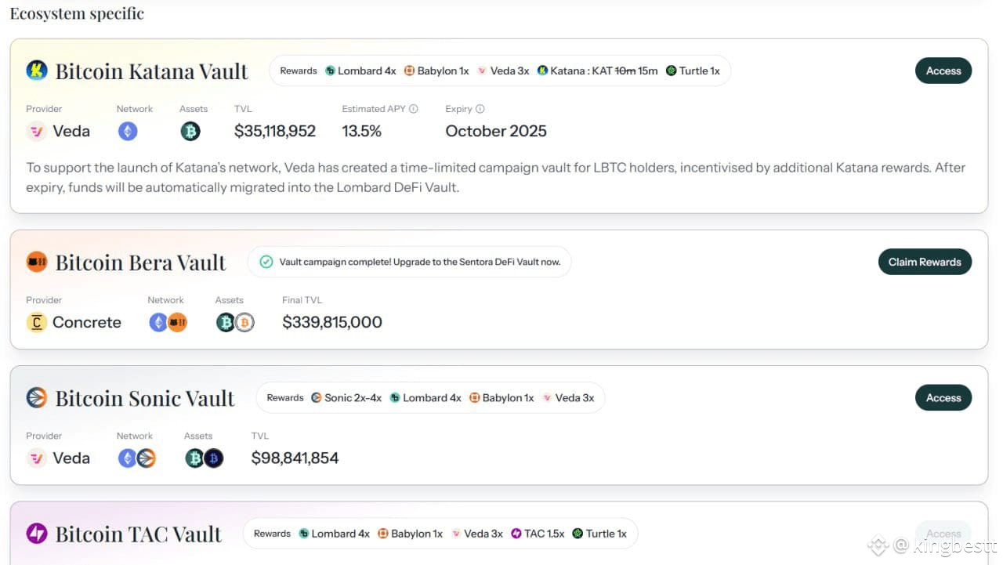Open the Expiry info icon
1003x565 pixels.
coord(480,109)
